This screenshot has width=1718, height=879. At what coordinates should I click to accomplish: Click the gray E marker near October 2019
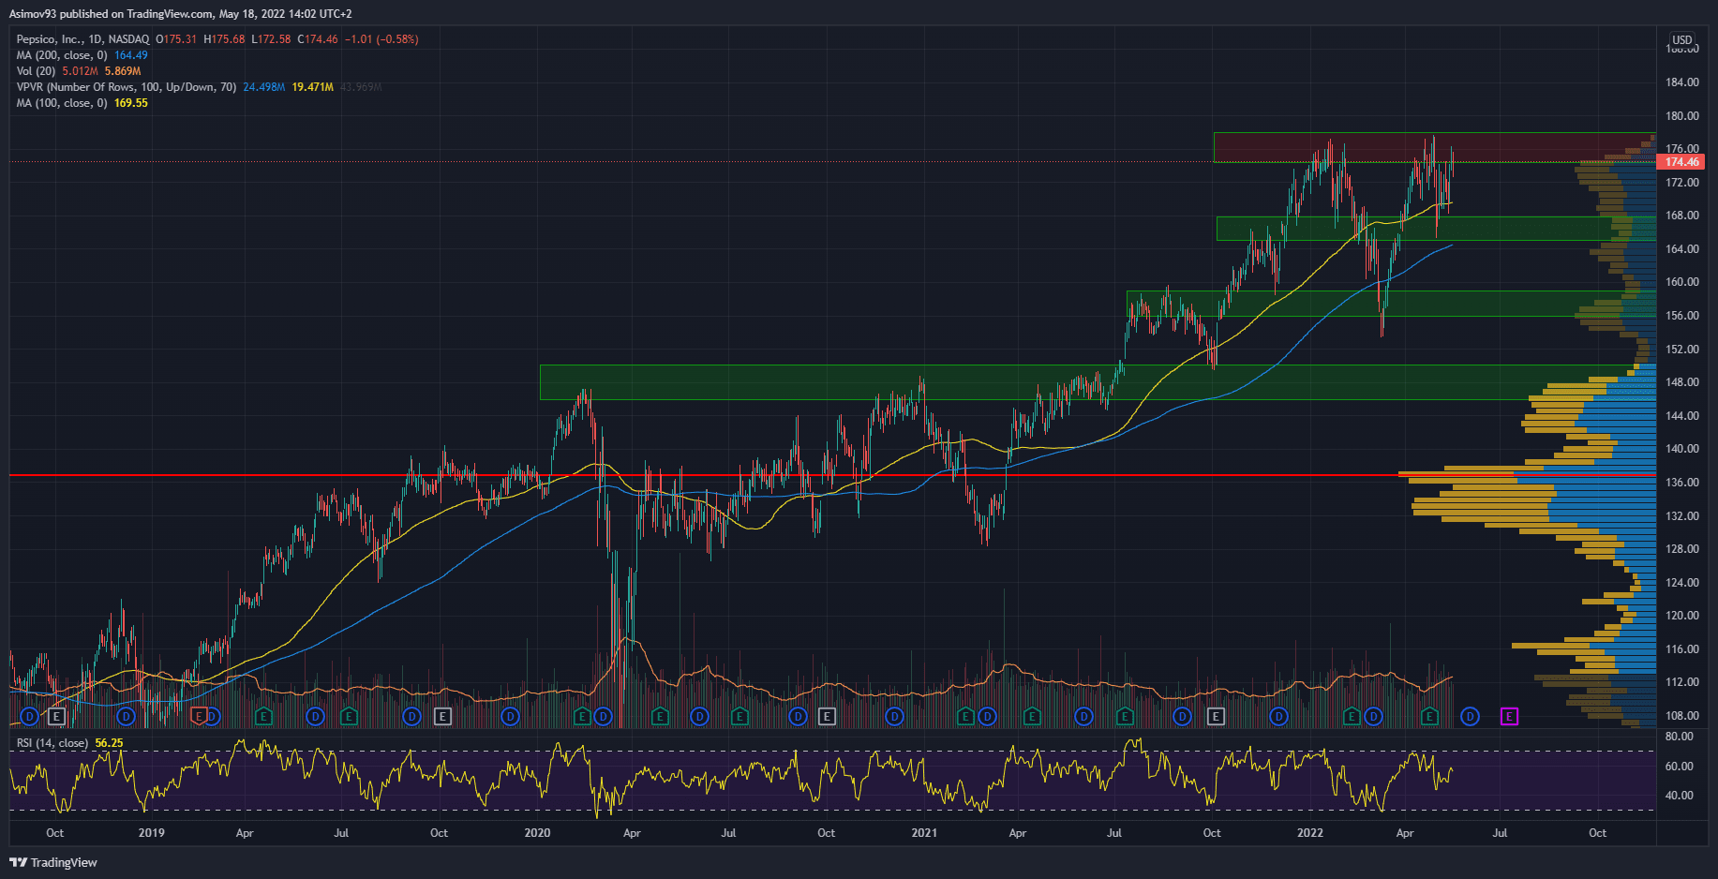[x=442, y=717]
